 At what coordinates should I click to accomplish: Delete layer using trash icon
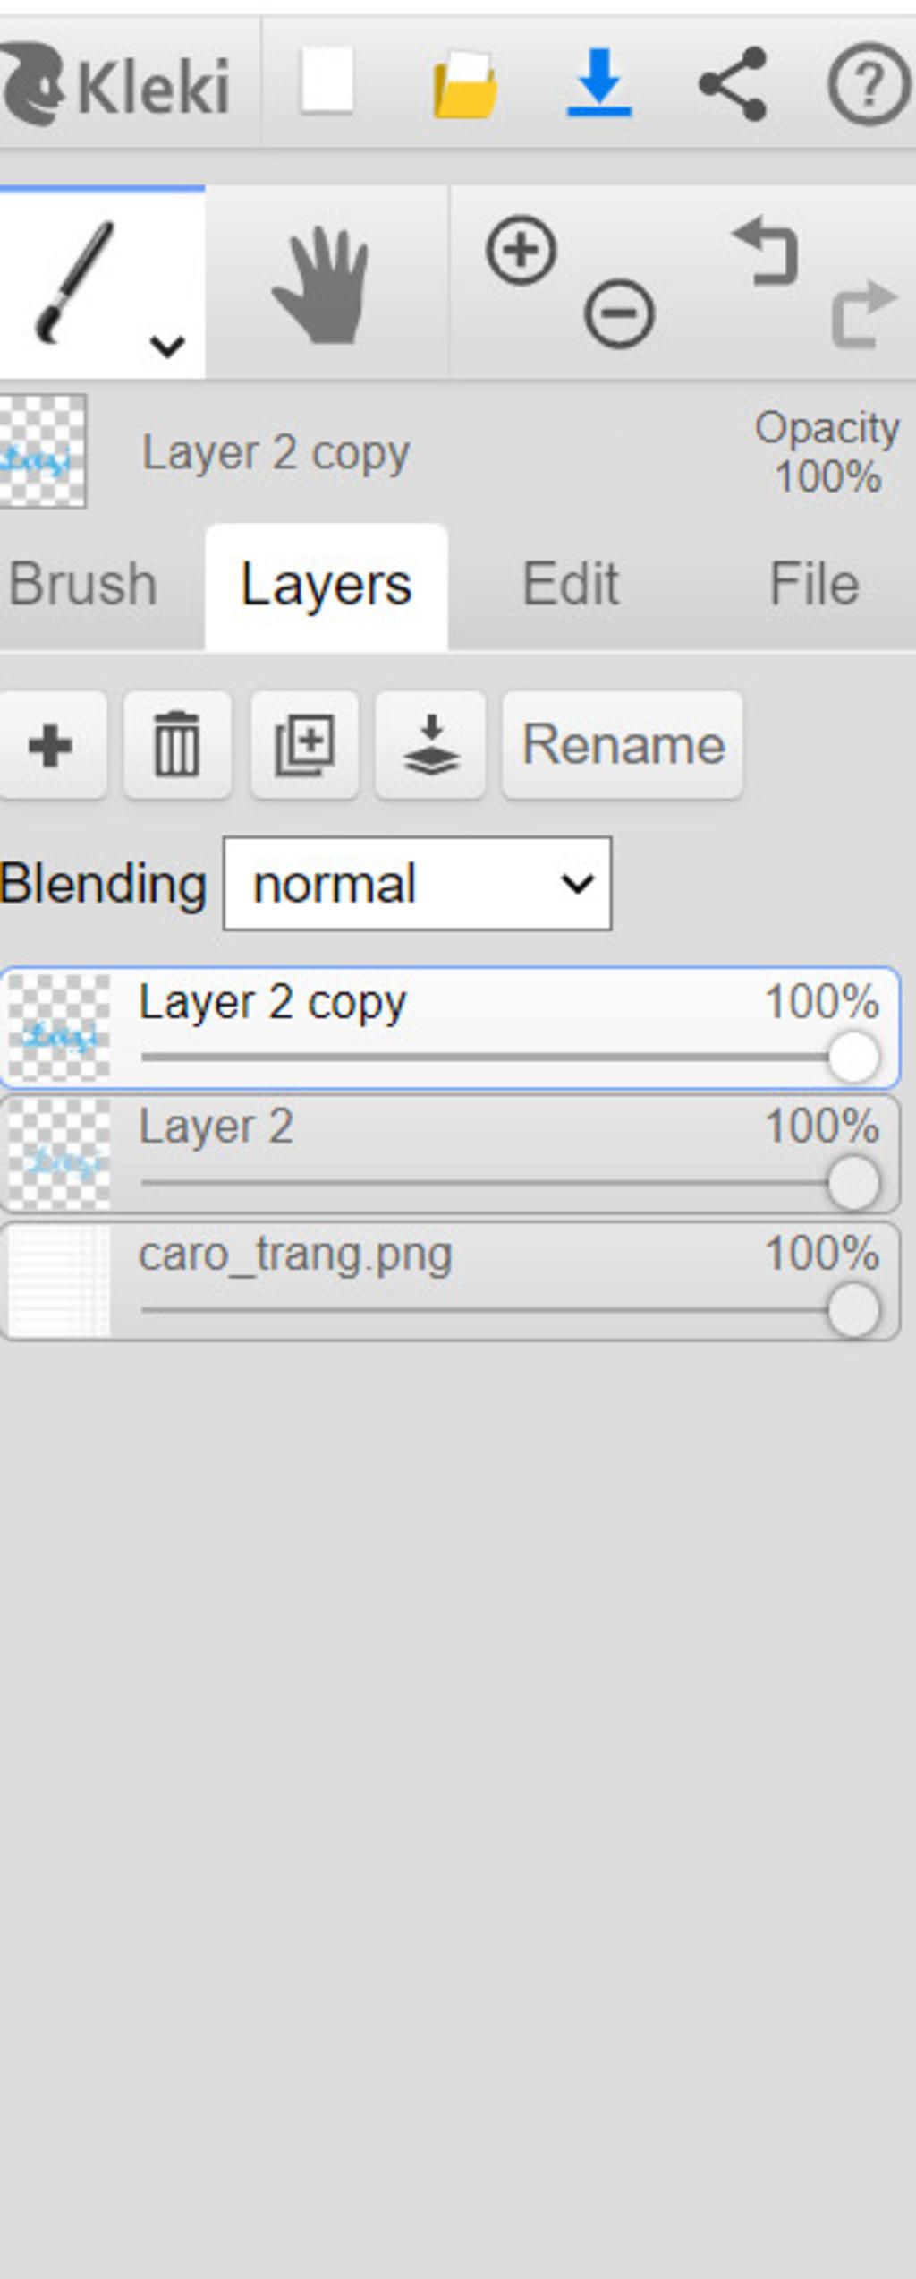177,744
